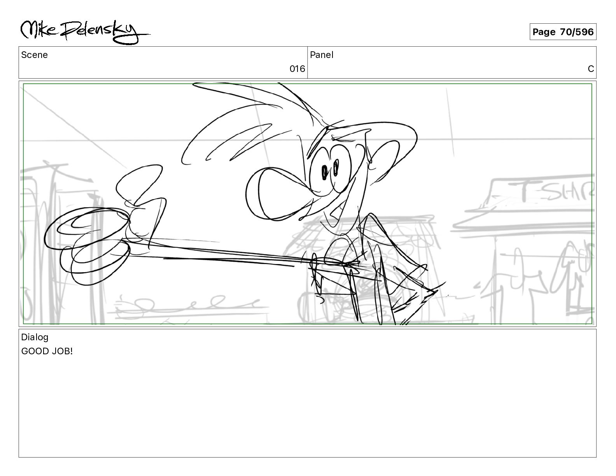Click the Scene label

click(x=35, y=55)
